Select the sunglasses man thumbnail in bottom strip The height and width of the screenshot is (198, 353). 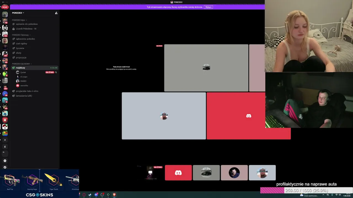point(262,173)
